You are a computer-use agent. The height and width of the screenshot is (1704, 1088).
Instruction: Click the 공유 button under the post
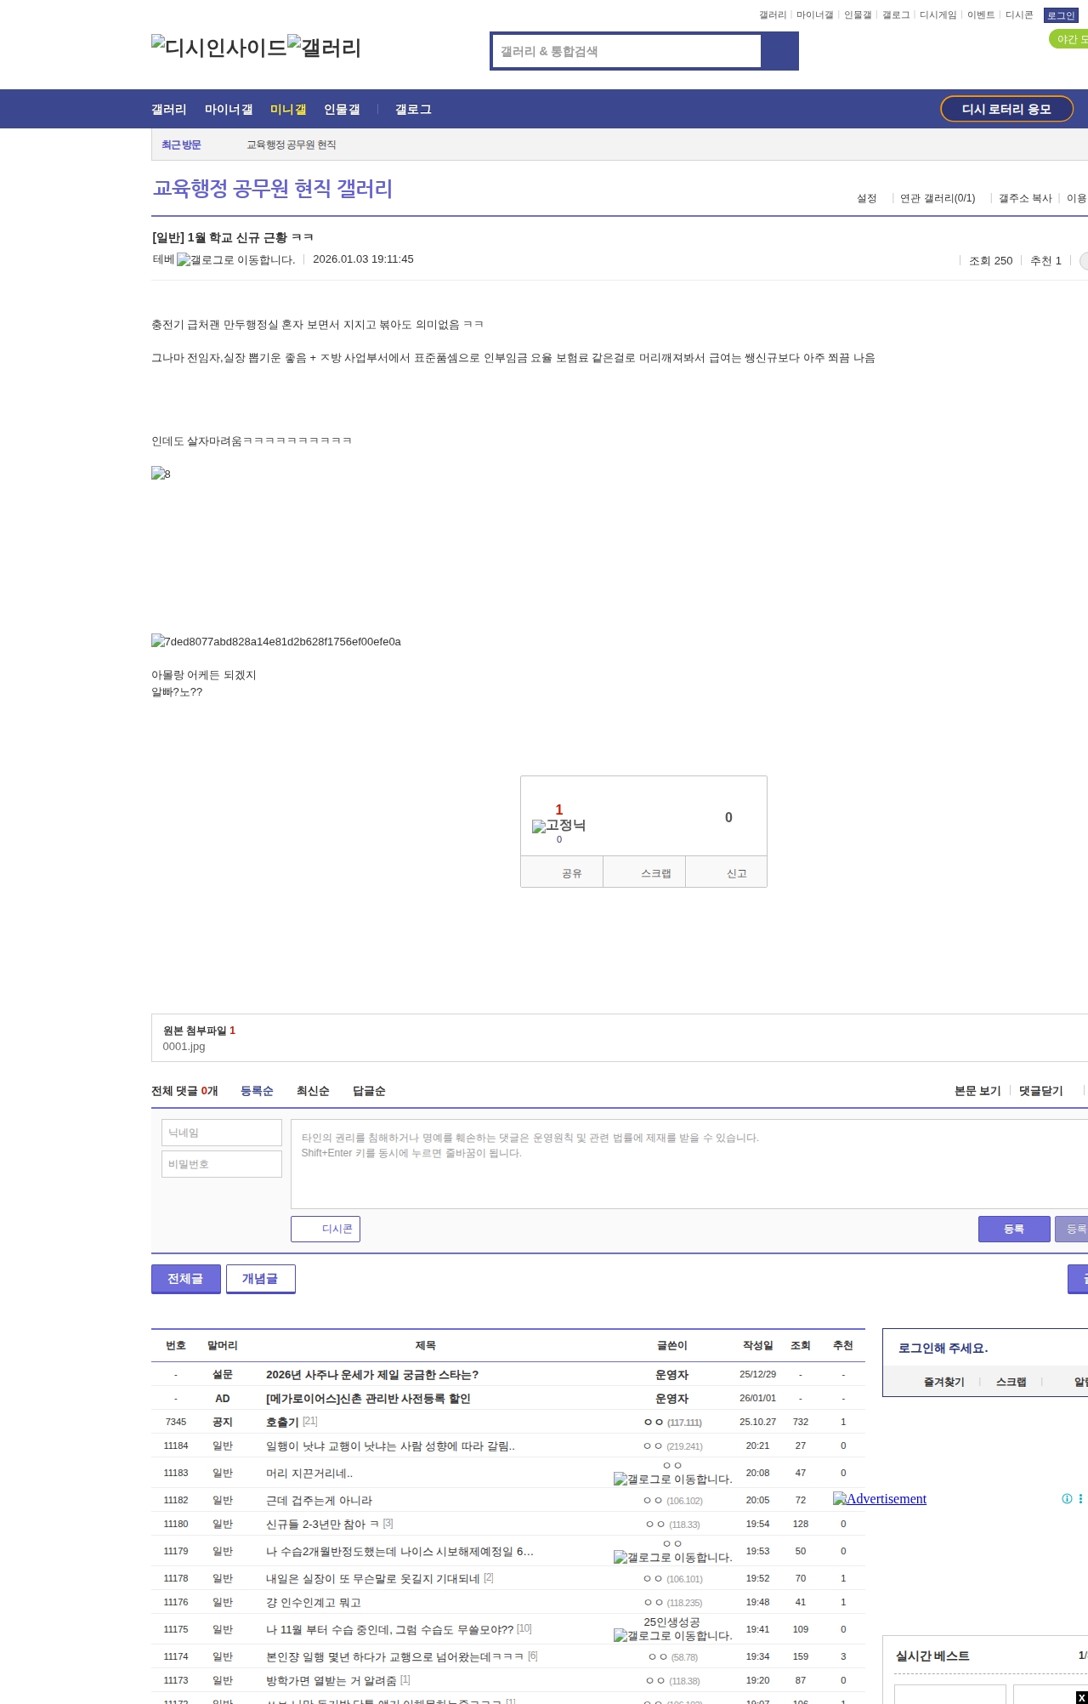point(562,872)
